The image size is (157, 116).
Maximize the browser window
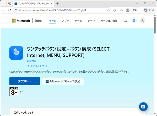click(x=145, y=3)
